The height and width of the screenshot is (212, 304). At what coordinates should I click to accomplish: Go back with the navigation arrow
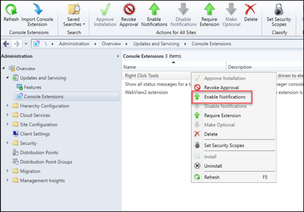coord(6,44)
